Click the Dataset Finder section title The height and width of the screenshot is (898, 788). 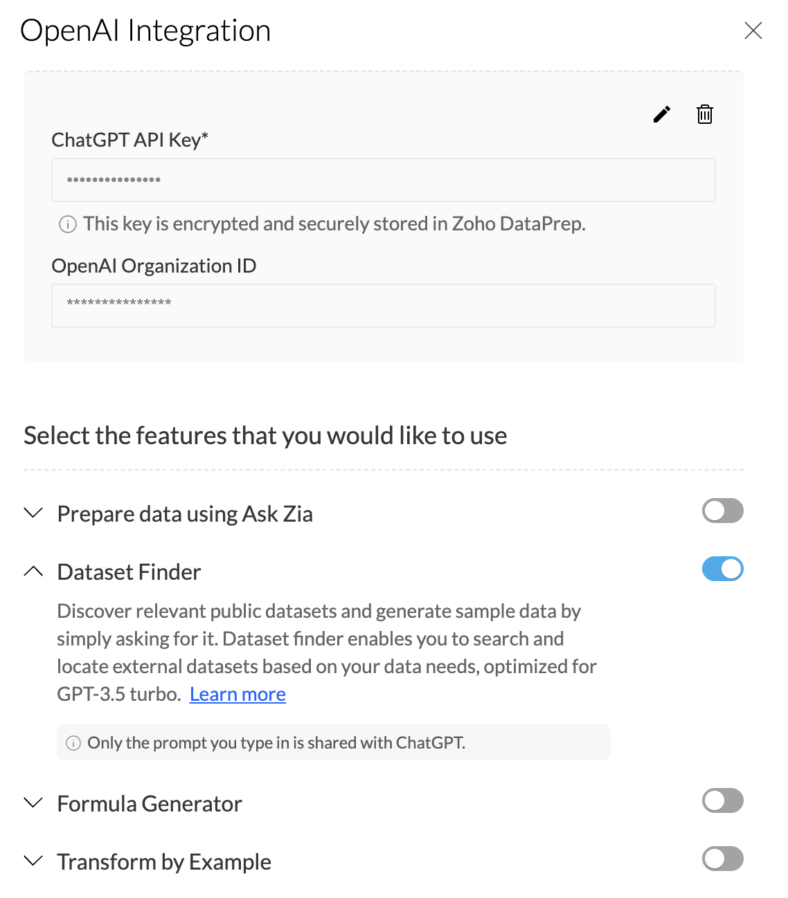pyautogui.click(x=129, y=572)
